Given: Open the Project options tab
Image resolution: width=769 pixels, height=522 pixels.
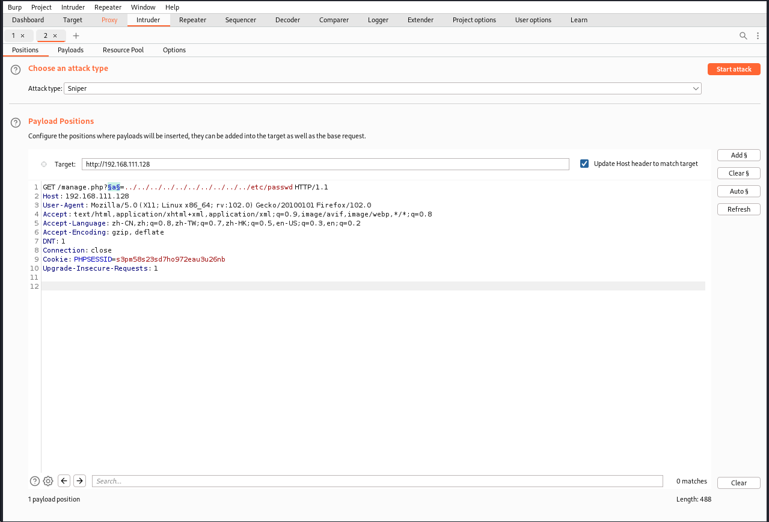Looking at the screenshot, I should (474, 20).
